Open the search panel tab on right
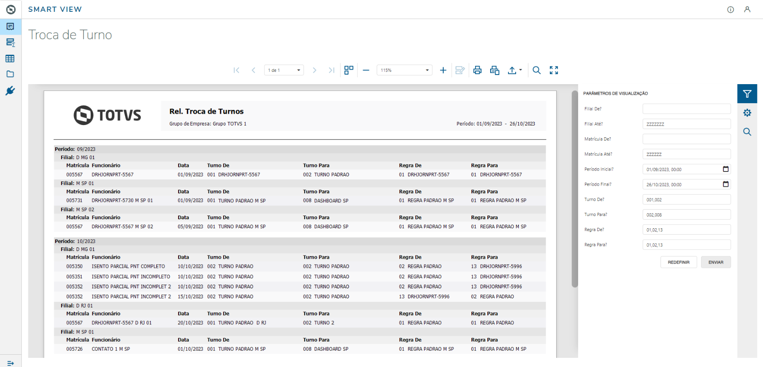Screen dimensions: 763x367 747,132
